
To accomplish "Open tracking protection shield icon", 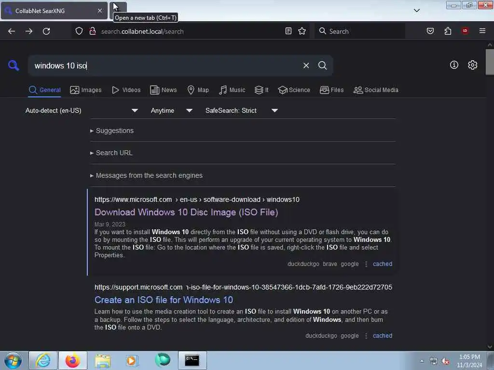I will [79, 31].
